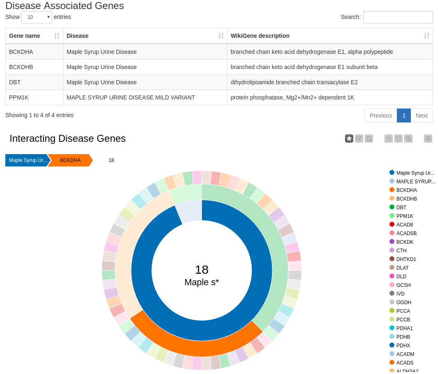This screenshot has width=438, height=374.
Task: Click BCKDHA gene name cell
Action: pos(35,52)
